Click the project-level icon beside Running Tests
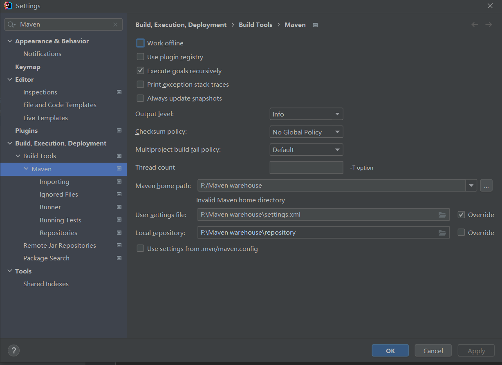This screenshot has width=502, height=365. [119, 220]
